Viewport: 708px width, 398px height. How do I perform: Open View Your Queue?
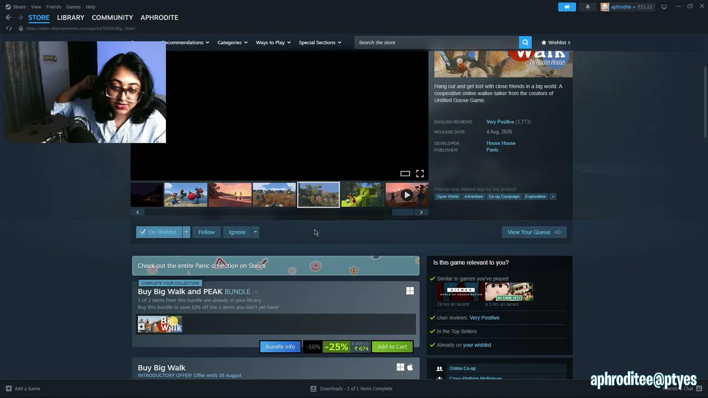tap(534, 232)
